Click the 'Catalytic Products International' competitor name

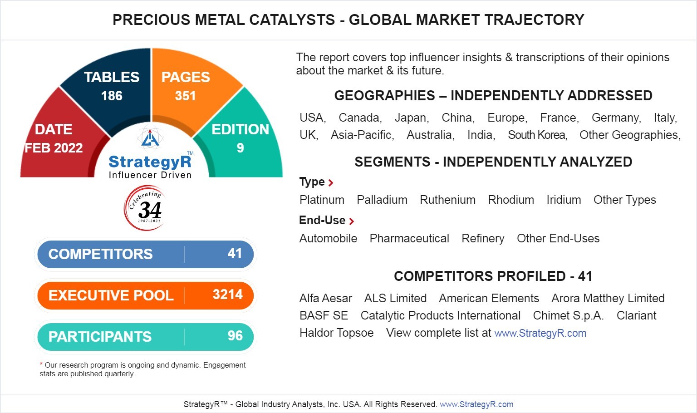pos(440,316)
